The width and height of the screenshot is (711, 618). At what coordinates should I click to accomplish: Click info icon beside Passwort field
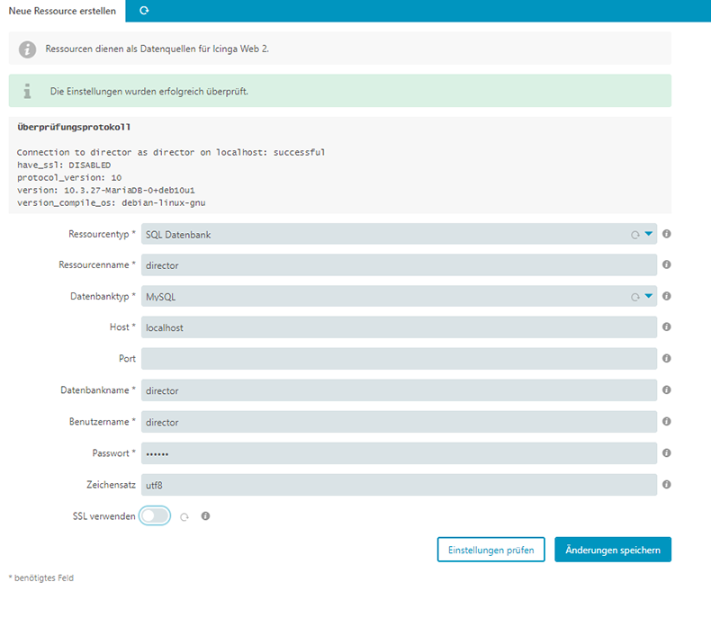[667, 452]
